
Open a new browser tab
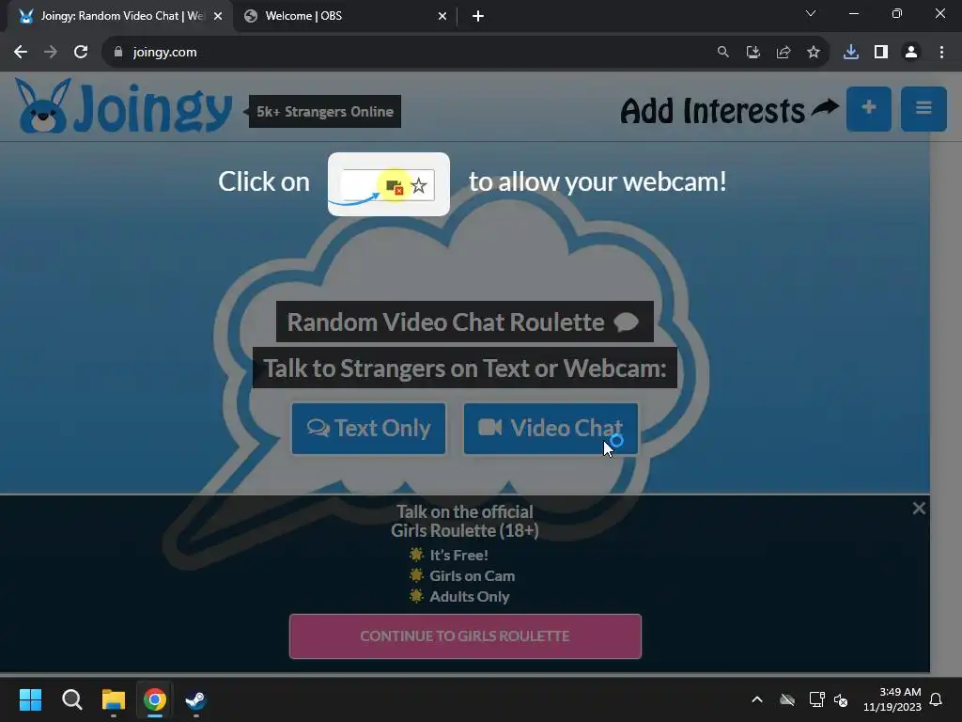click(x=478, y=16)
